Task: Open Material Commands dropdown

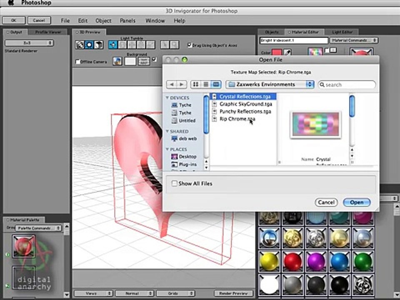Action: [x=354, y=40]
